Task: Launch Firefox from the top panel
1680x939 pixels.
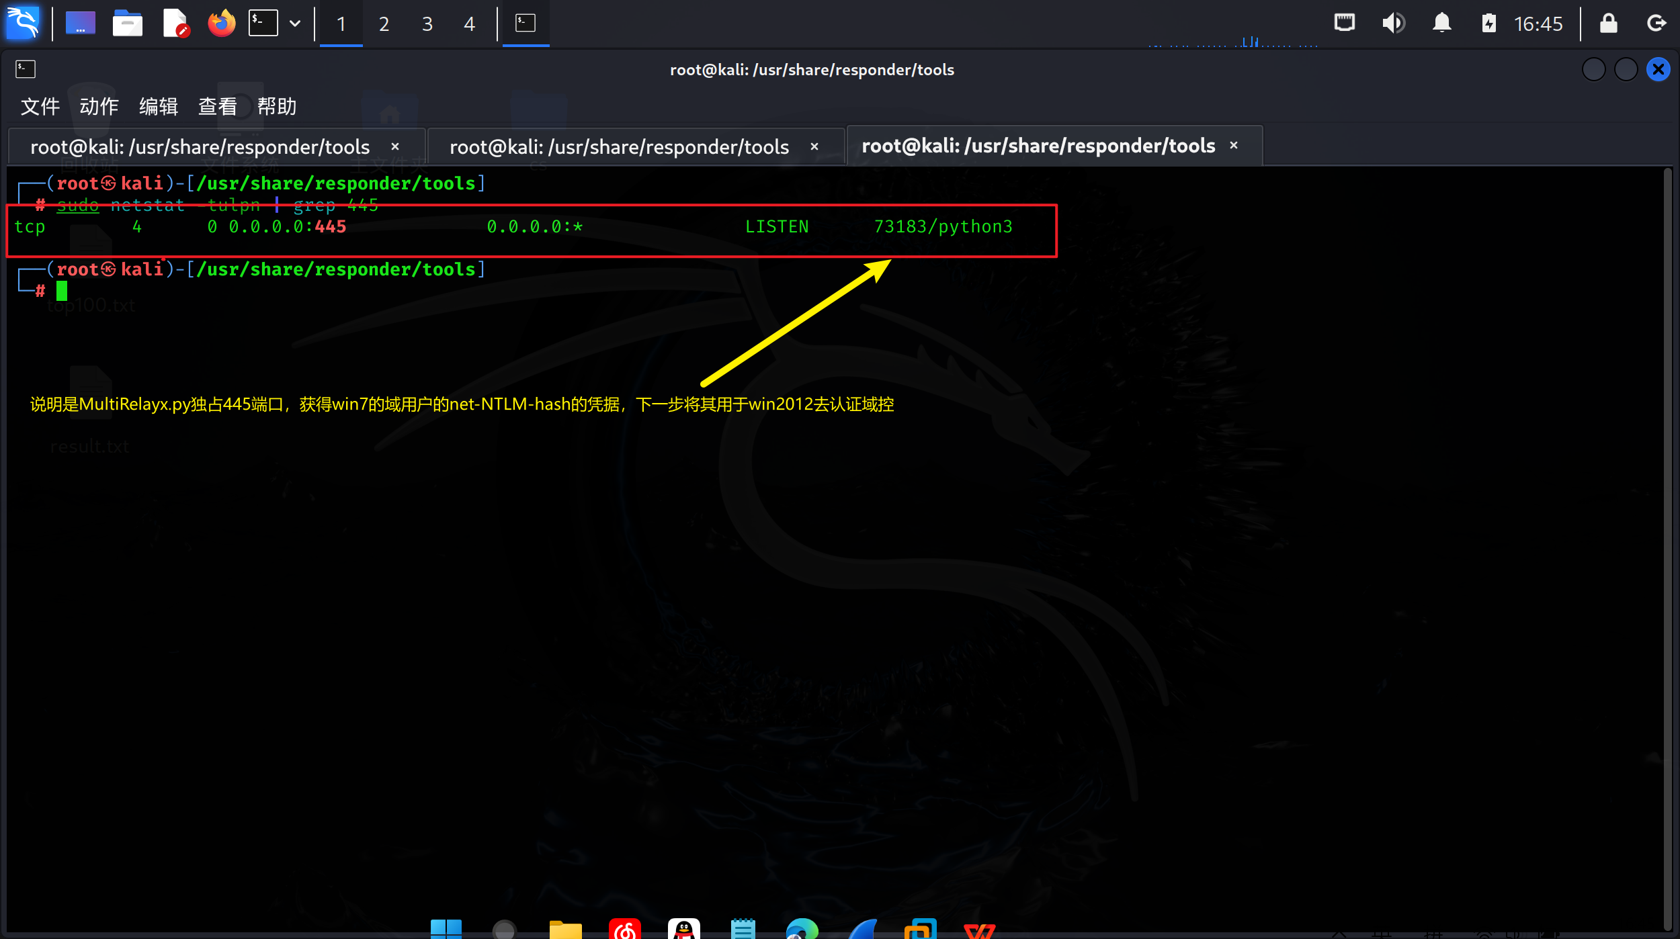Action: (x=221, y=24)
